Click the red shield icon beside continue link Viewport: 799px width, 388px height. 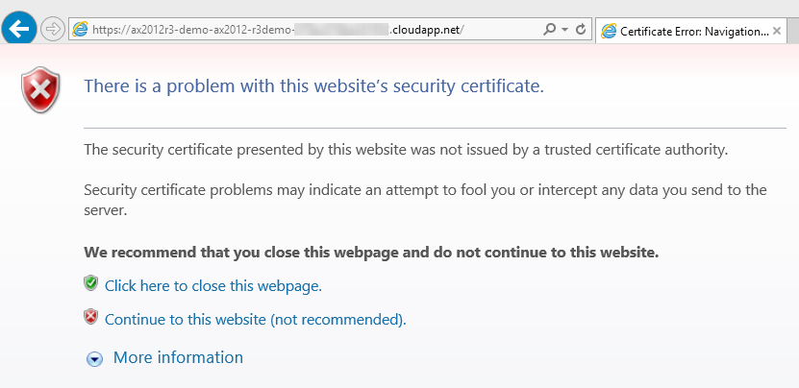91,317
